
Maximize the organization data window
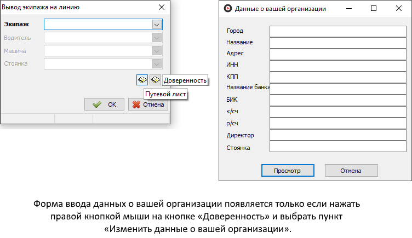pyautogui.click(x=374, y=8)
